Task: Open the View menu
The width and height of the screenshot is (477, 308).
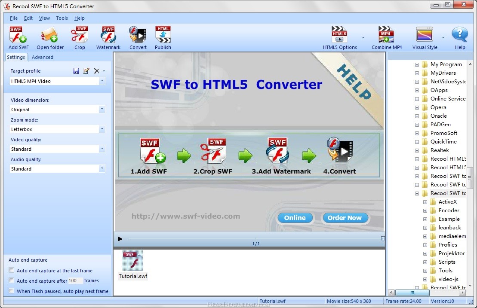Action: [x=44, y=18]
